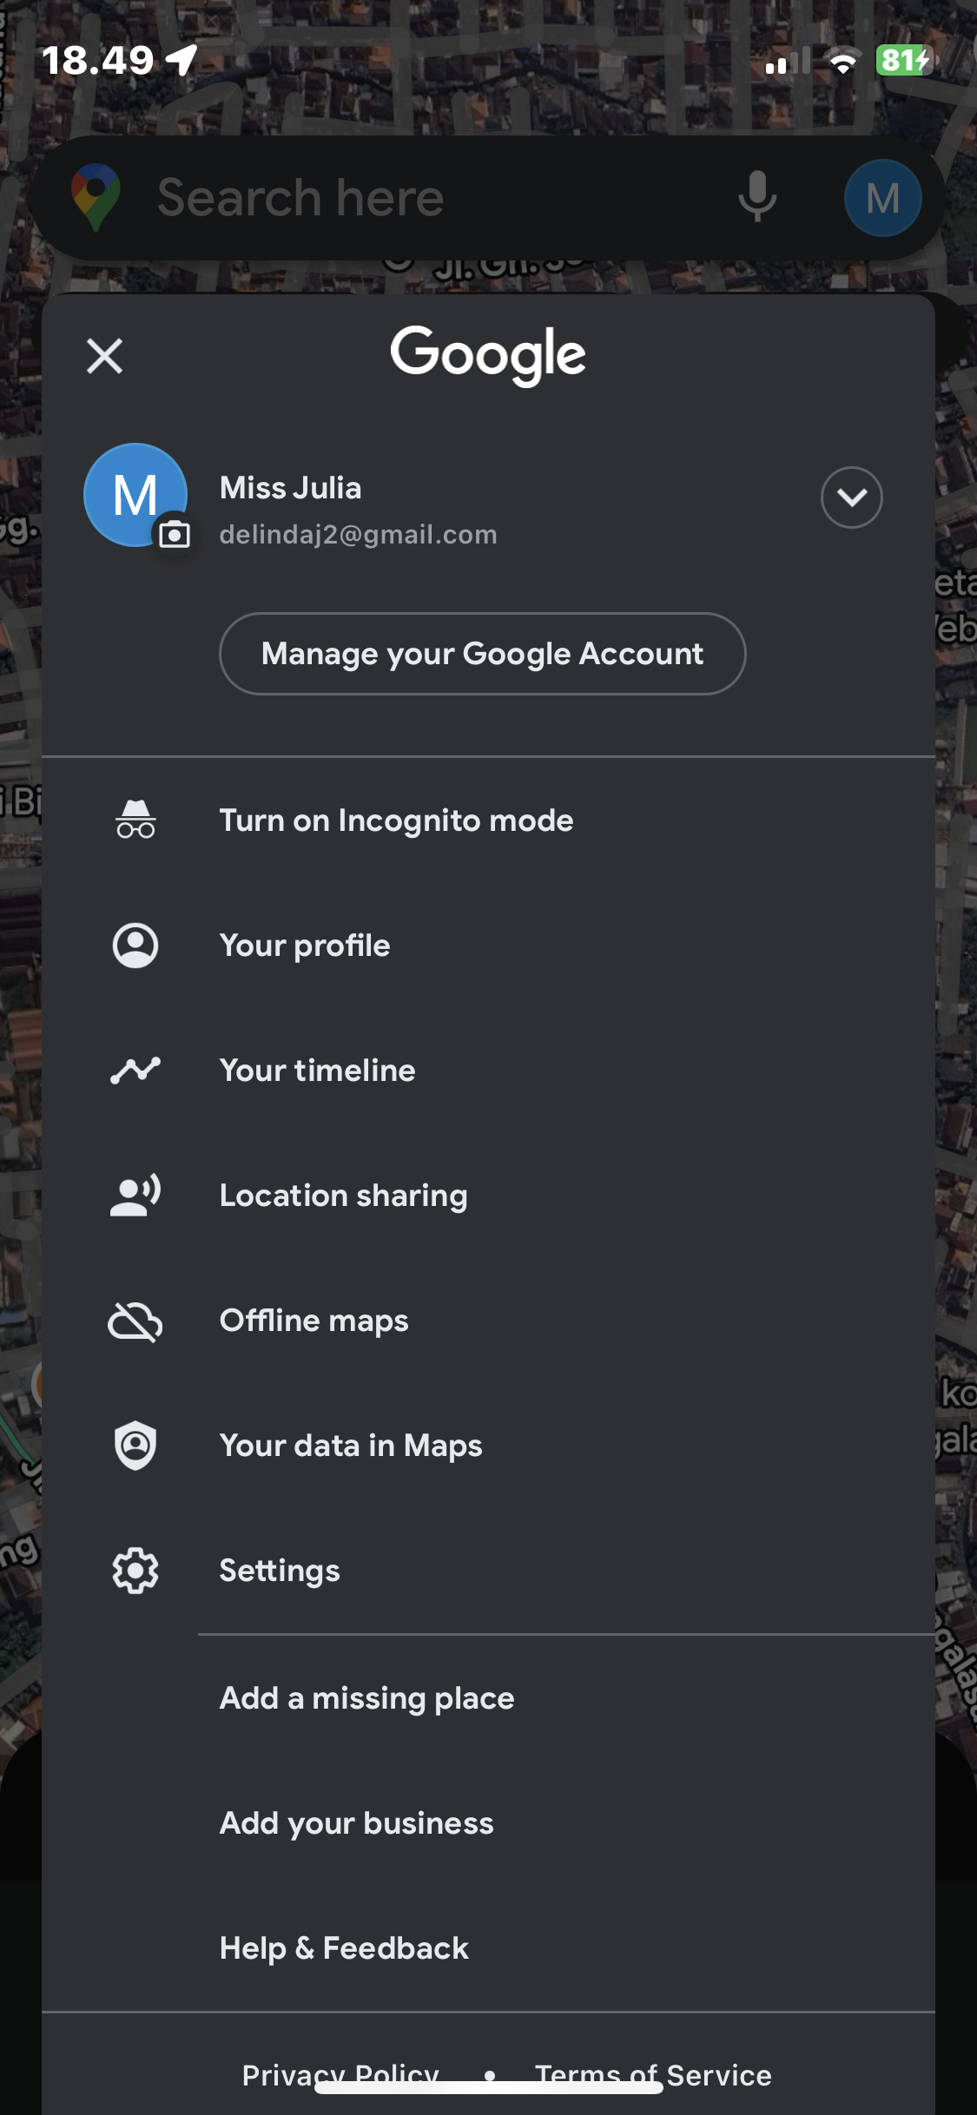
Task: Open the Privacy Policy link
Action: pyautogui.click(x=340, y=2075)
